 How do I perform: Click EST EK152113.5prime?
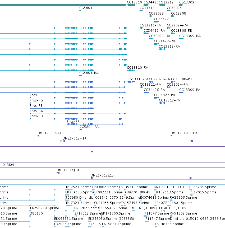(169, 192)
